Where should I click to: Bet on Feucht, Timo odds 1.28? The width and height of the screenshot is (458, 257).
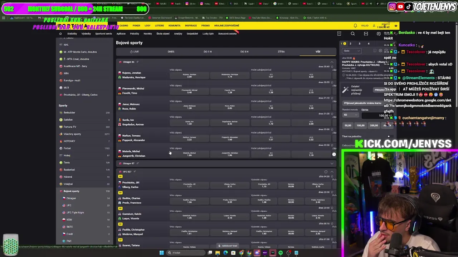coord(230,91)
